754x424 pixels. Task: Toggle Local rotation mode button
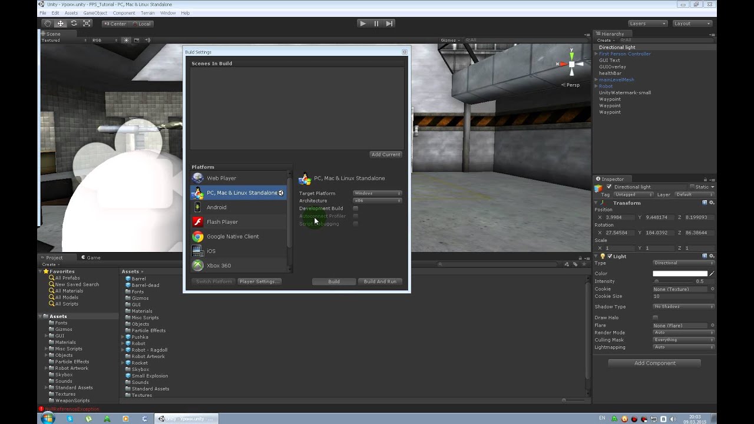pos(141,24)
